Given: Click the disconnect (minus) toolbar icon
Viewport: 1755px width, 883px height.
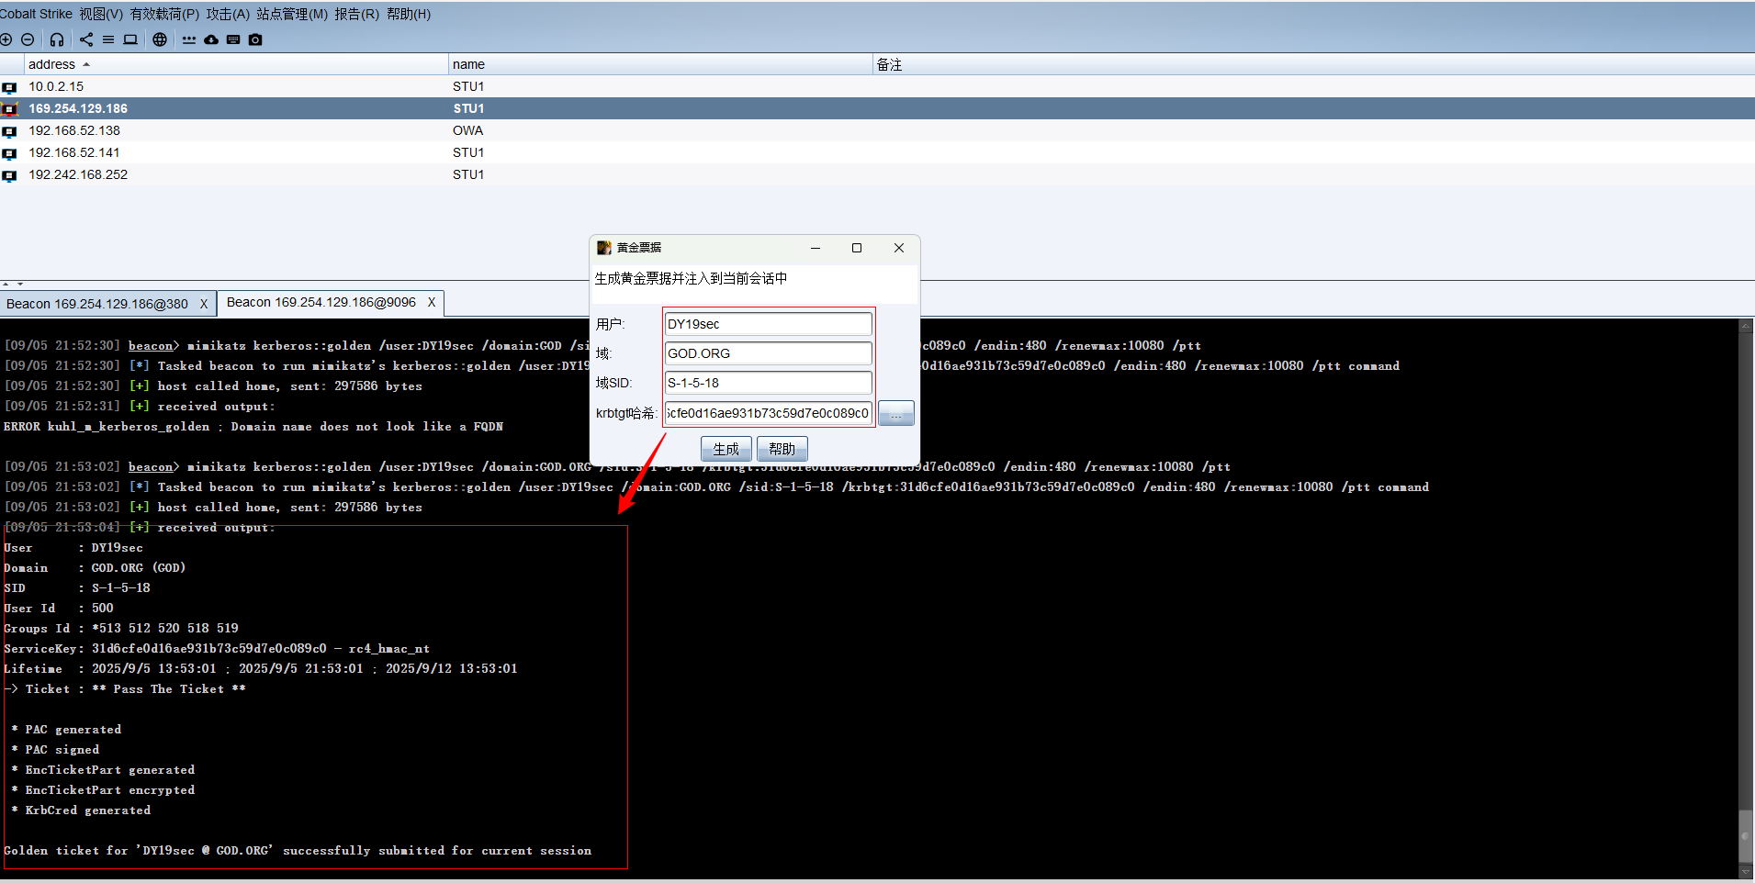Looking at the screenshot, I should (x=28, y=39).
